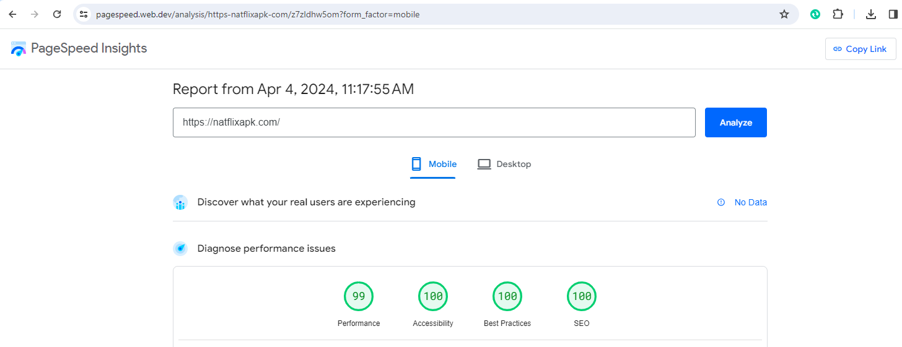Click the browser back arrow
Image resolution: width=902 pixels, height=347 pixels.
(x=12, y=14)
